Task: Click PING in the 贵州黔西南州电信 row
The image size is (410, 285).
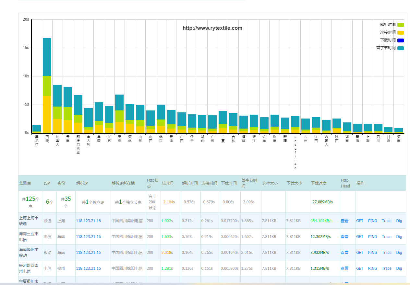Action: point(372,268)
